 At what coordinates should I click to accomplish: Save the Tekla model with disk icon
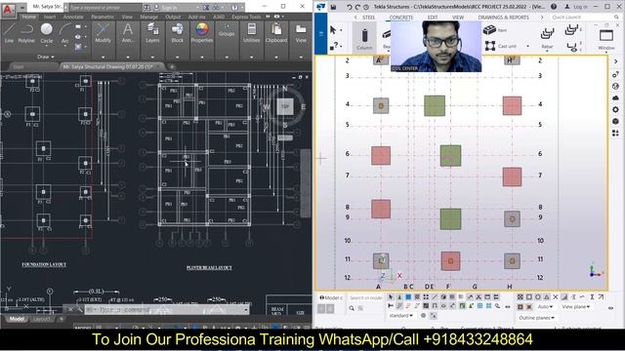coord(333,7)
